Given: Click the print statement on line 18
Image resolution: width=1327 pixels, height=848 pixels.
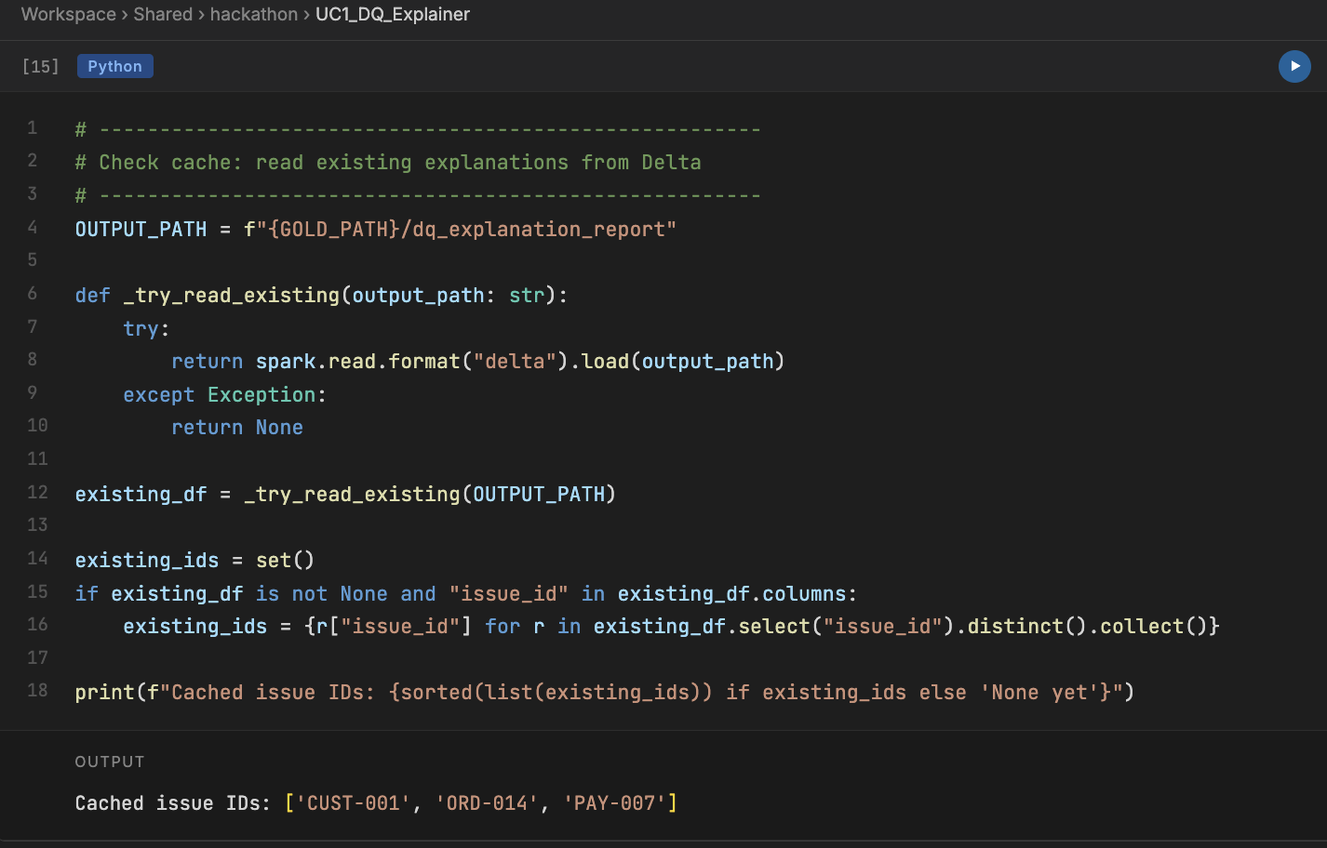Looking at the screenshot, I should (102, 692).
